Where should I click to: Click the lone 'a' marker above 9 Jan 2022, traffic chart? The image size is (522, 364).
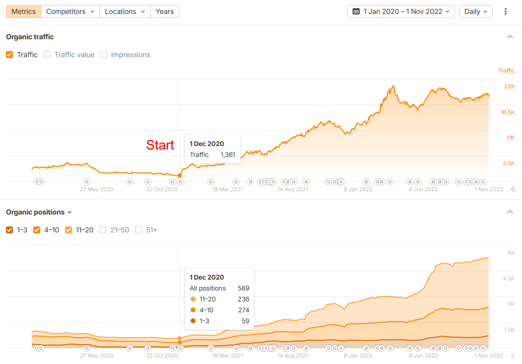pos(366,182)
